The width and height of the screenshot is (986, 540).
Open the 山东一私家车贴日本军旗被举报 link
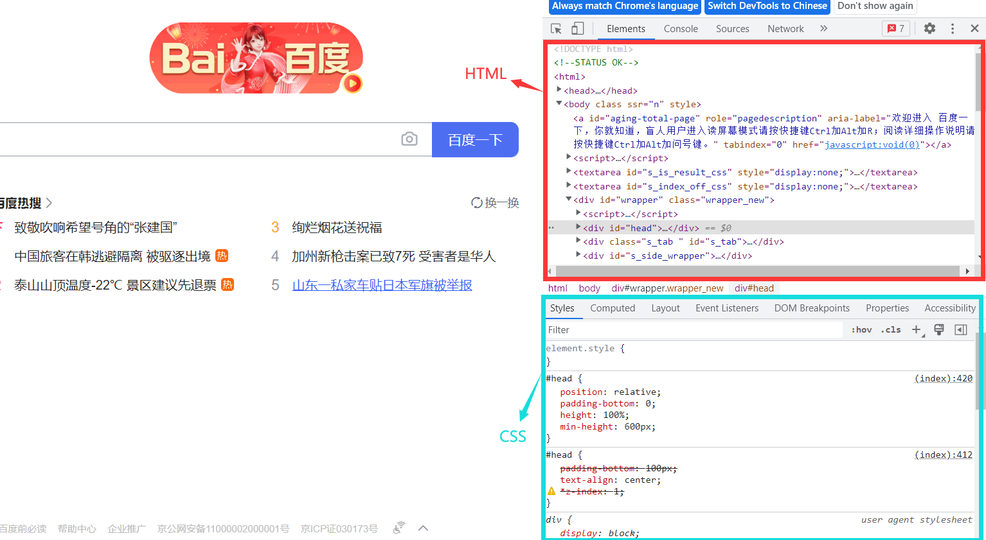click(x=382, y=284)
